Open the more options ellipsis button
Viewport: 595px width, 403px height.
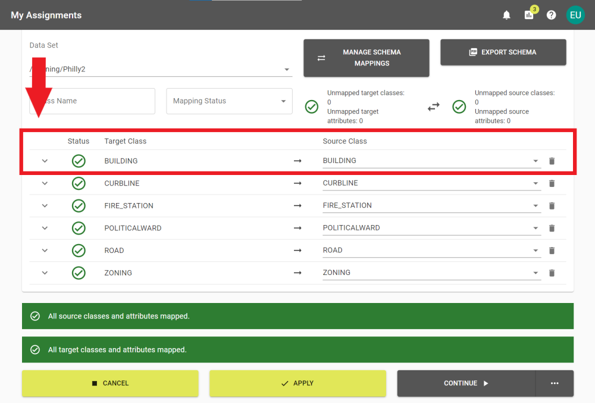pyautogui.click(x=555, y=383)
